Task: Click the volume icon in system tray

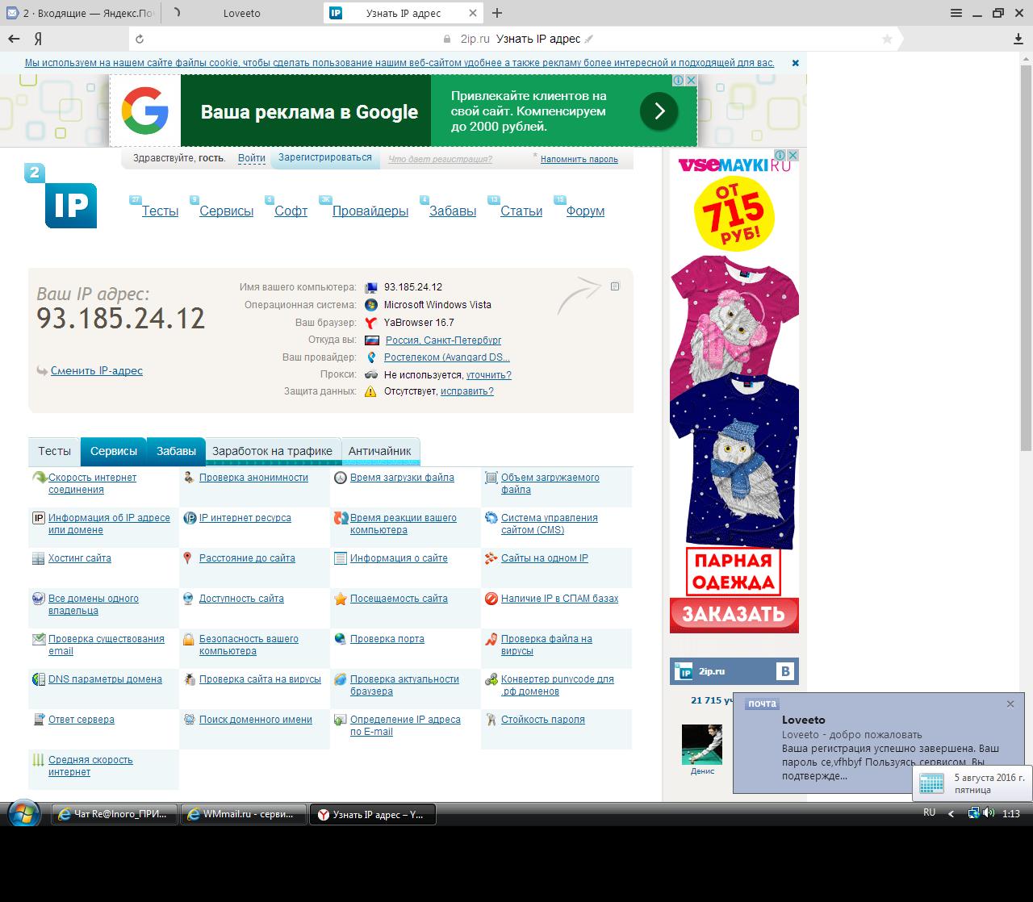Action: 989,813
